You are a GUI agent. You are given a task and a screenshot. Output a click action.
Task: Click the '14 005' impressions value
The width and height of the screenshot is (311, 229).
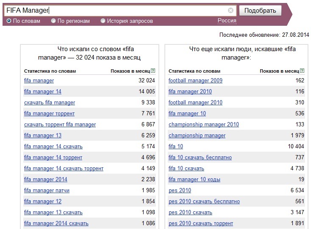[147, 92]
